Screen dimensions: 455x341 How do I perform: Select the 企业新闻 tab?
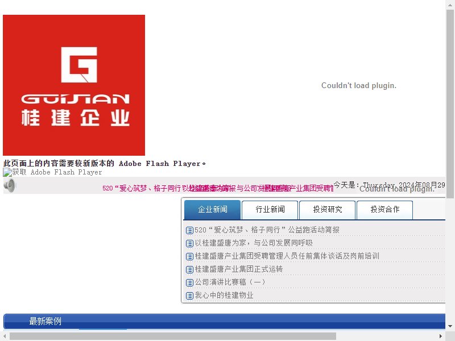(x=212, y=210)
